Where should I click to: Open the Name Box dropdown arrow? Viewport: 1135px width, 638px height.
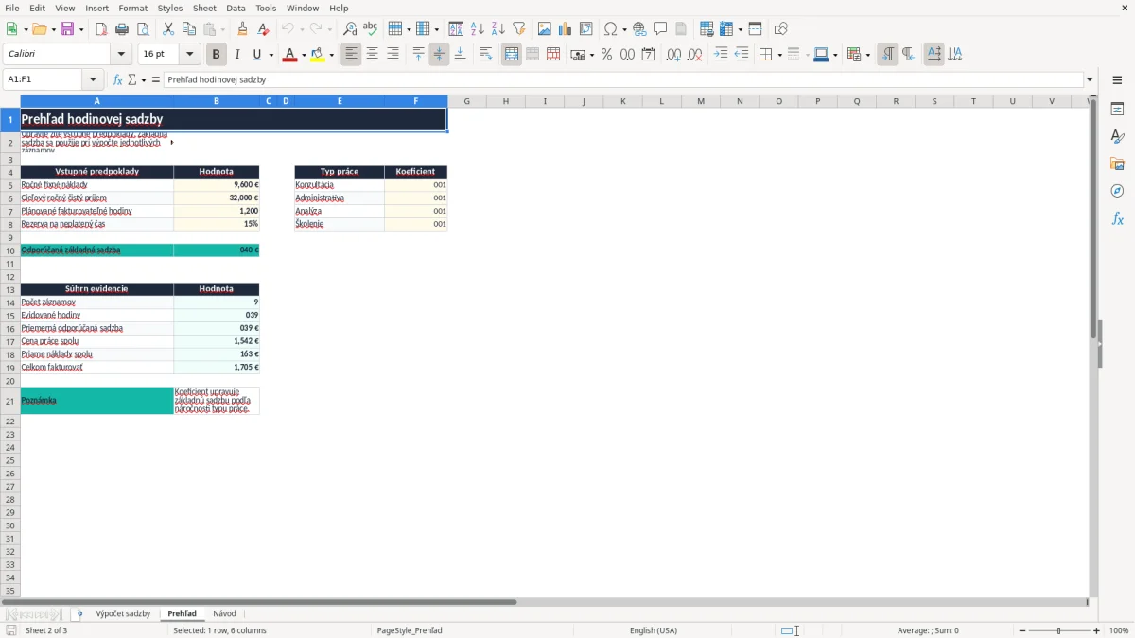[93, 80]
